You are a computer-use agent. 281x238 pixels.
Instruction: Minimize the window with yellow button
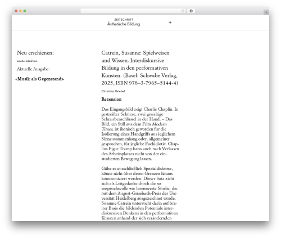(x=20, y=11)
